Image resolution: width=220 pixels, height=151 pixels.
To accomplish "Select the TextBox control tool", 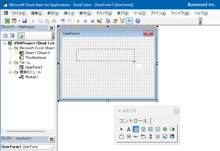I will click(x=136, y=129).
